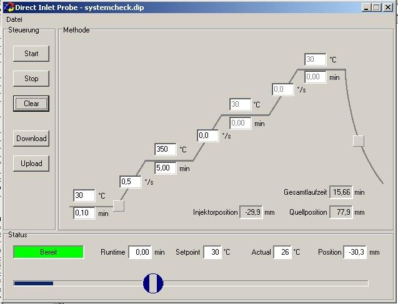The width and height of the screenshot is (398, 304).
Task: Click the 0,10 min initial hold field
Action: point(84,213)
